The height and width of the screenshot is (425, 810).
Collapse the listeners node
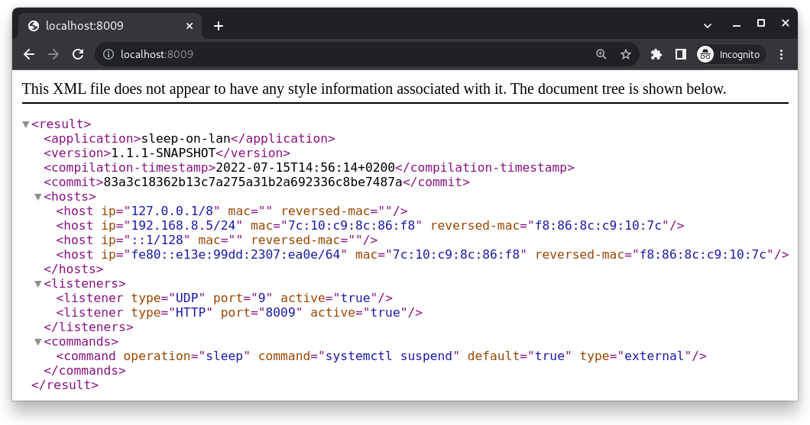point(37,284)
